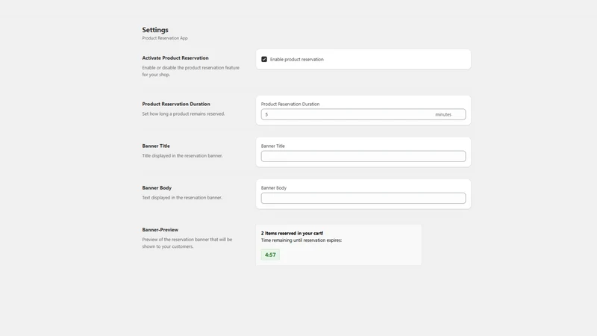Click the Settings page heading
The image size is (597, 336).
(x=155, y=30)
